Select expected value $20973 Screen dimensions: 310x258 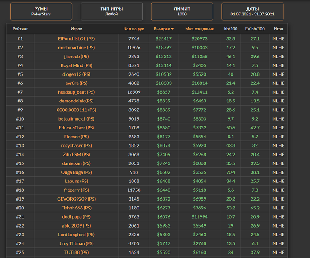pos(199,39)
